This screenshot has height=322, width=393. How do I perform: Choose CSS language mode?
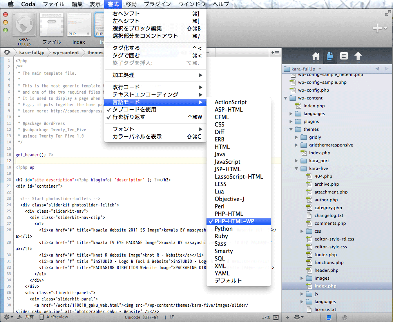click(238, 125)
